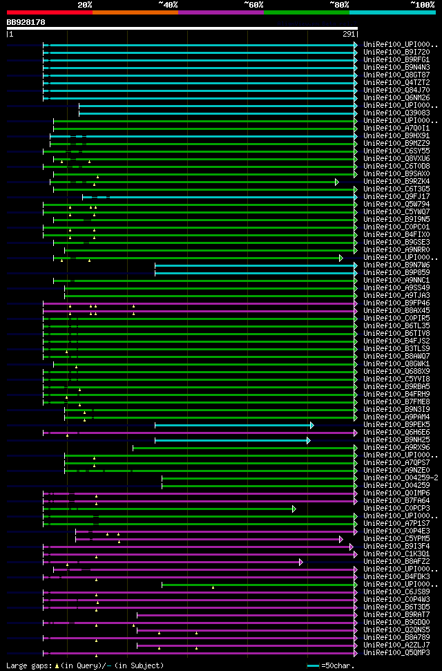Viewport: 442px width, 671px height.
Task: Click the 291 end position marker
Action: [x=349, y=35]
